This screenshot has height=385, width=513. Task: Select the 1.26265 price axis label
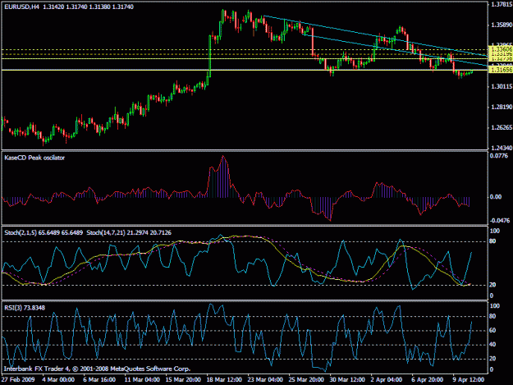502,127
